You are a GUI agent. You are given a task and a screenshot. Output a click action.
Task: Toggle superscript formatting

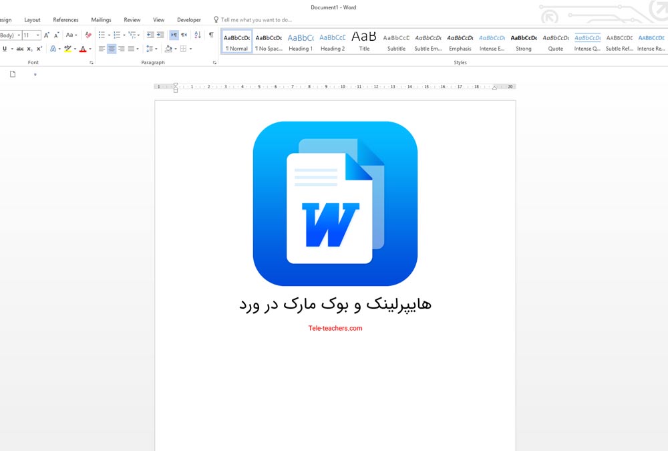[x=39, y=49]
